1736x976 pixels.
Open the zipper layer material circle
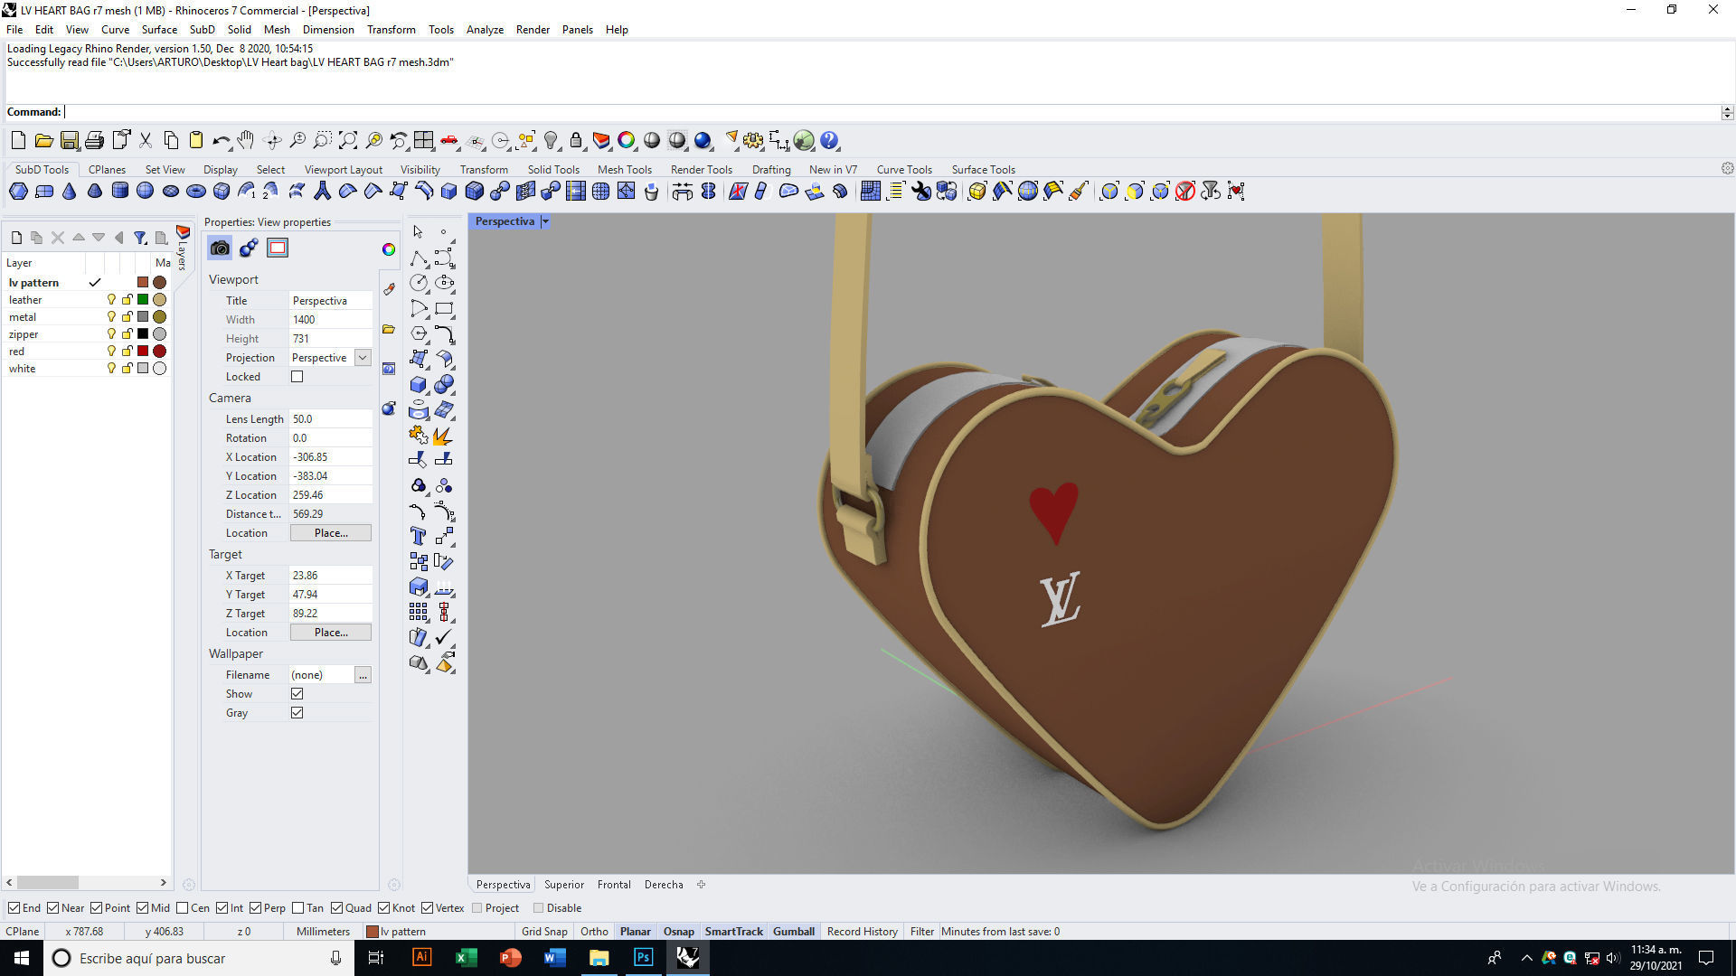[160, 334]
